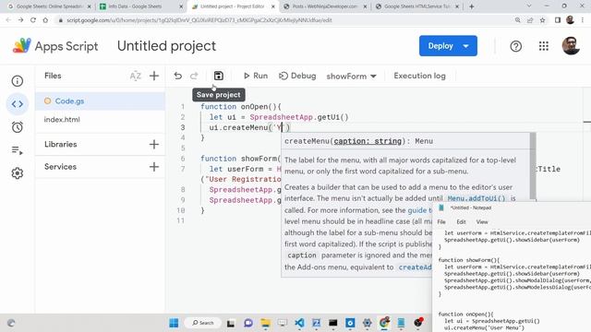
Task: Open the Help question mark icon
Action: (515, 46)
